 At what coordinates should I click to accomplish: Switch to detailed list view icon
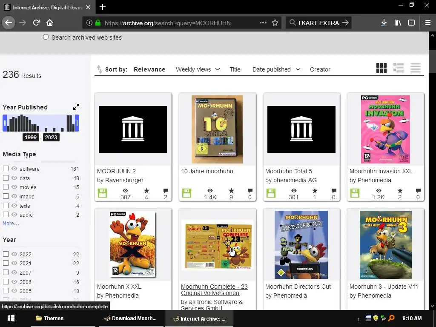tap(399, 68)
